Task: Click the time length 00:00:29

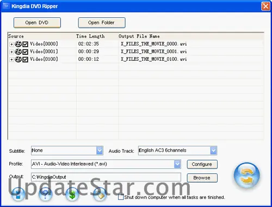Action: 89,52
